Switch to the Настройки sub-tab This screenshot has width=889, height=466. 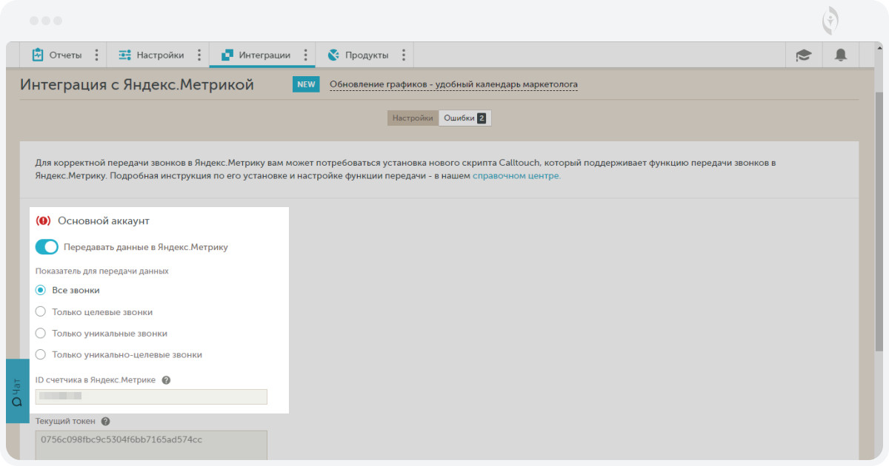click(413, 118)
